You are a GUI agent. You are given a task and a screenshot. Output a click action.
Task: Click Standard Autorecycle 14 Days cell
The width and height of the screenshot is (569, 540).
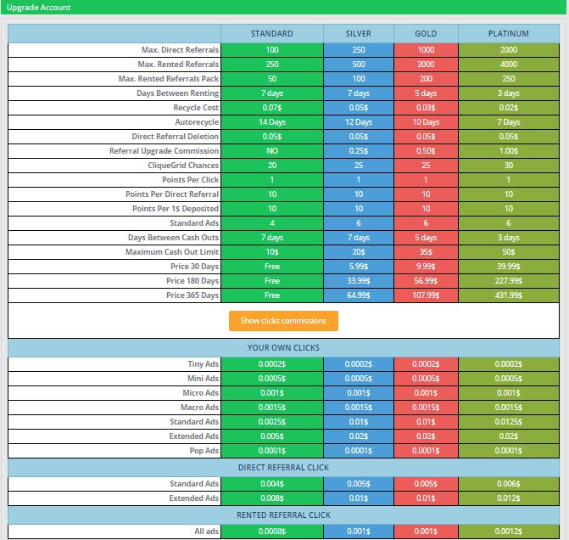pos(272,122)
